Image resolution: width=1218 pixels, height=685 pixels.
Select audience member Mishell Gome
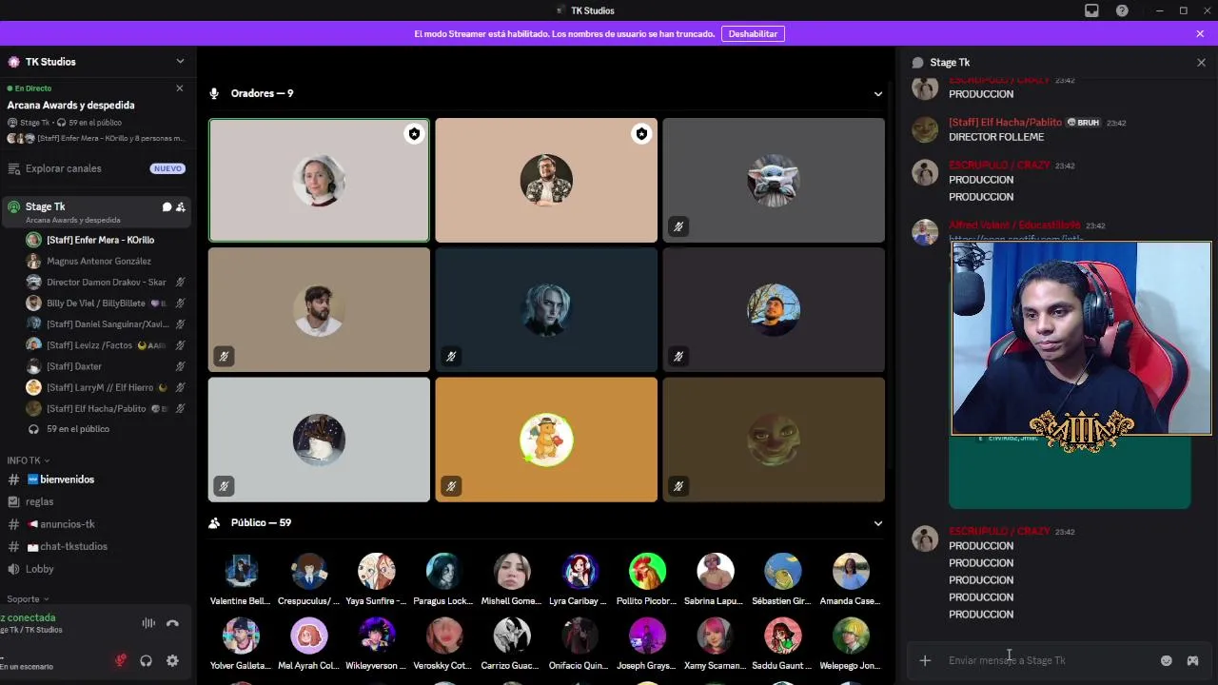(x=511, y=579)
